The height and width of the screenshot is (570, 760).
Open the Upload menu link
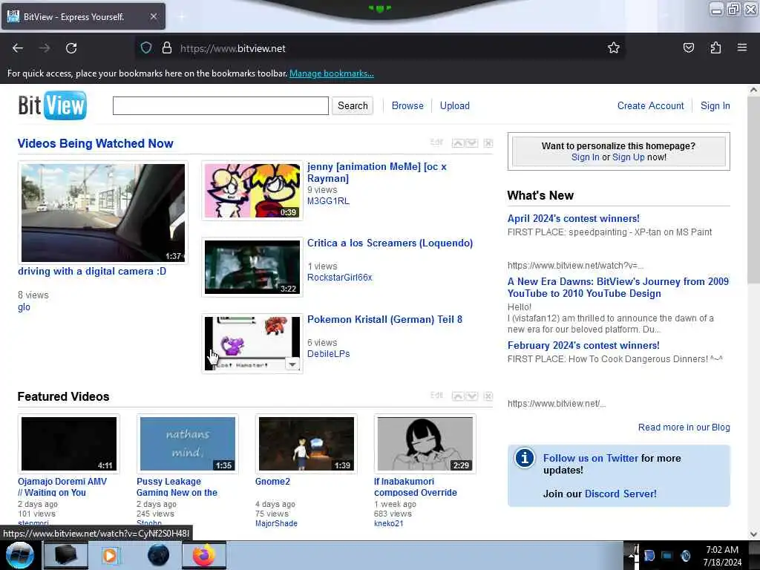pos(455,105)
